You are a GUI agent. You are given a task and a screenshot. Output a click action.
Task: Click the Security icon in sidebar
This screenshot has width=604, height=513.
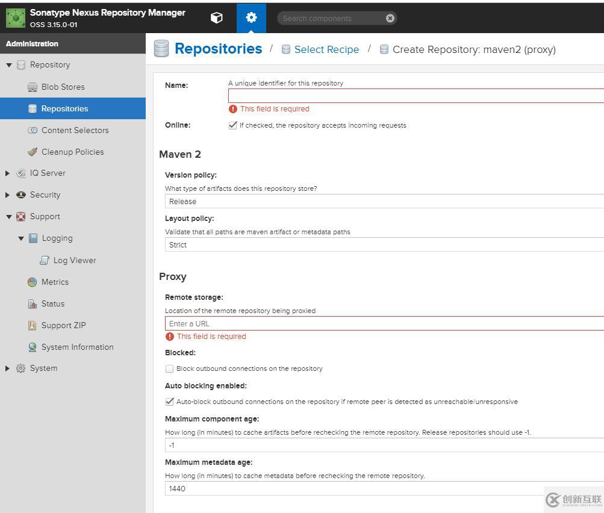coord(21,195)
